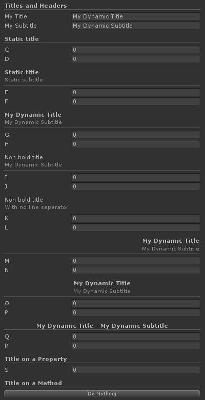Image resolution: width=205 pixels, height=400 pixels.
Task: Focus the O field input
Action: pyautogui.click(x=136, y=303)
